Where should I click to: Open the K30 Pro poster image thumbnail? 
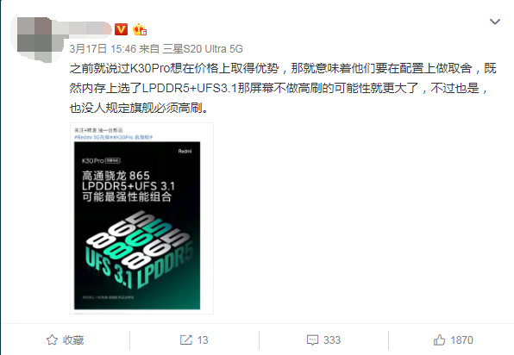(141, 219)
